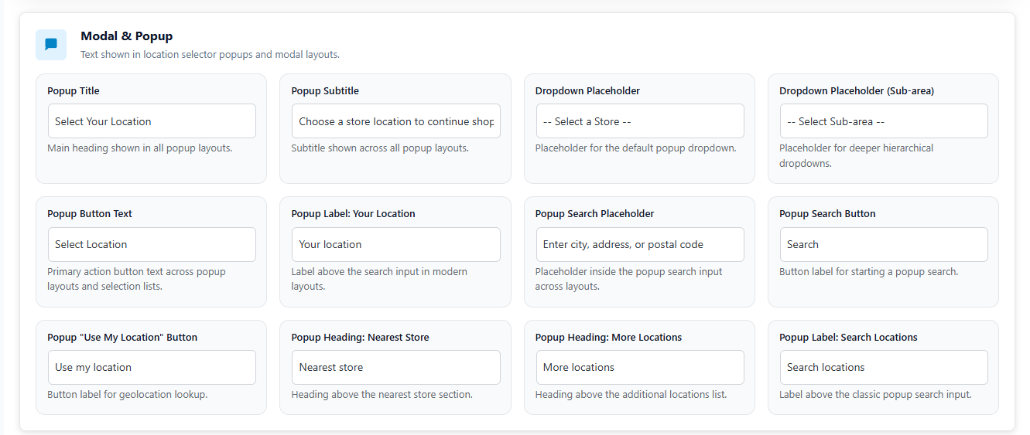The image size is (1030, 435).
Task: Click 'Heading above the additional locations list.' text
Action: (x=631, y=395)
